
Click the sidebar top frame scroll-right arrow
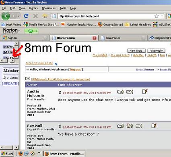pos(12,61)
